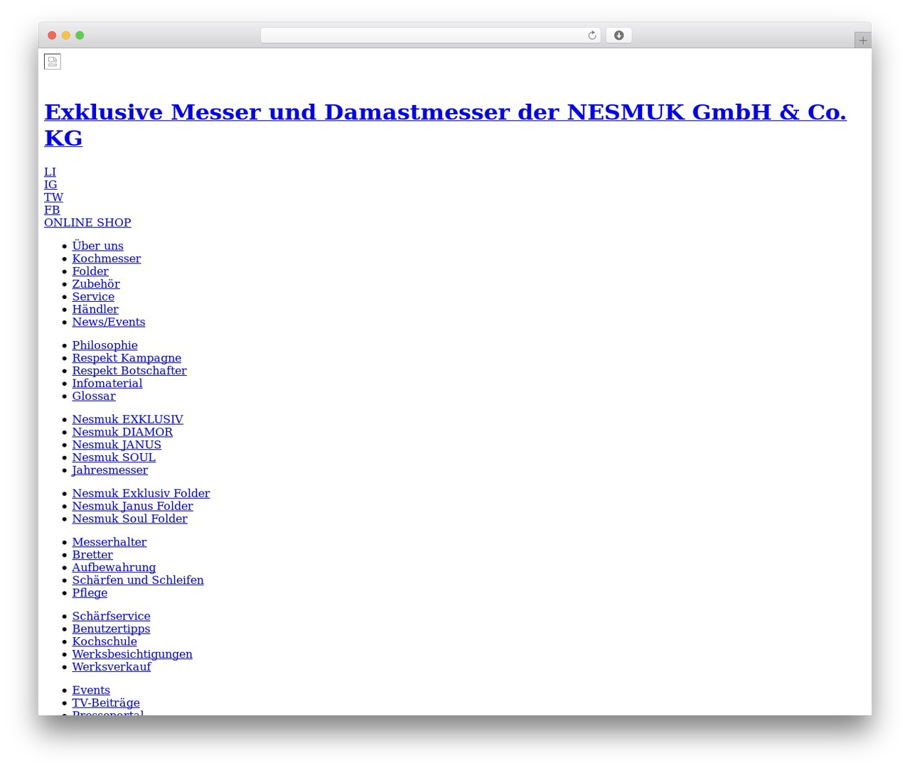Go to the Messerhalter link

click(x=109, y=543)
